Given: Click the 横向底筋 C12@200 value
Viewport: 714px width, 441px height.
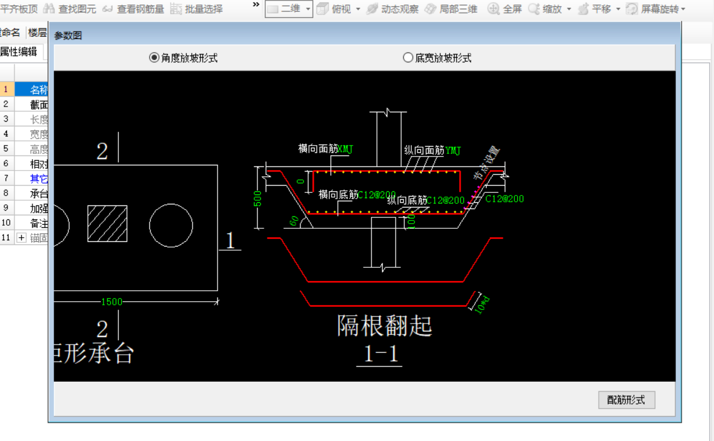Looking at the screenshot, I should [x=377, y=194].
